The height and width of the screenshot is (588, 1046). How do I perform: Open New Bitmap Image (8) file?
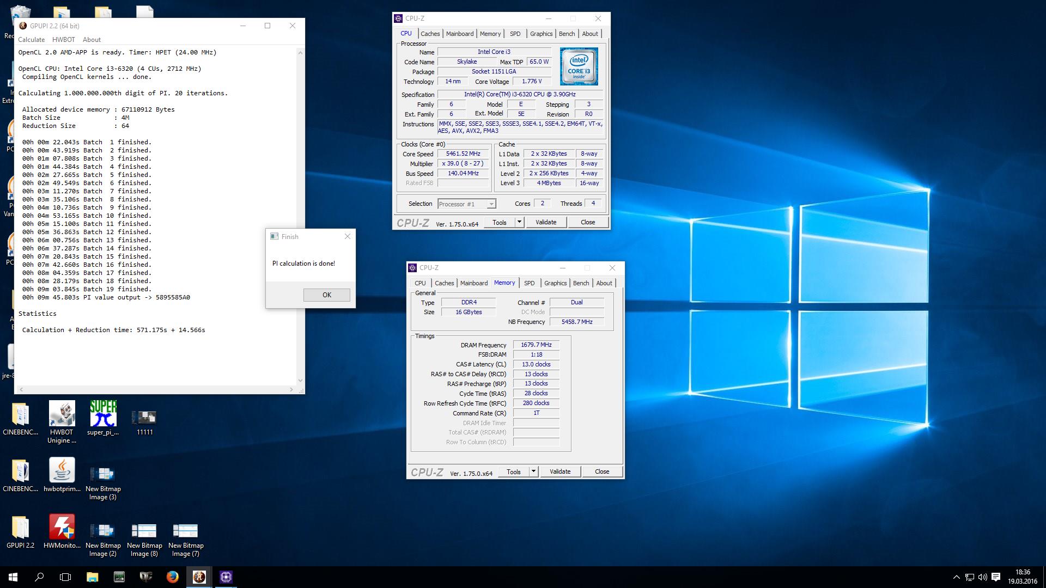pyautogui.click(x=144, y=539)
